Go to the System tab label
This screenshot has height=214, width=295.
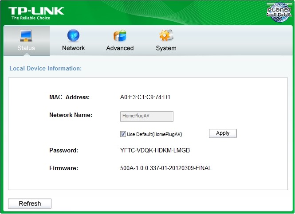point(166,48)
